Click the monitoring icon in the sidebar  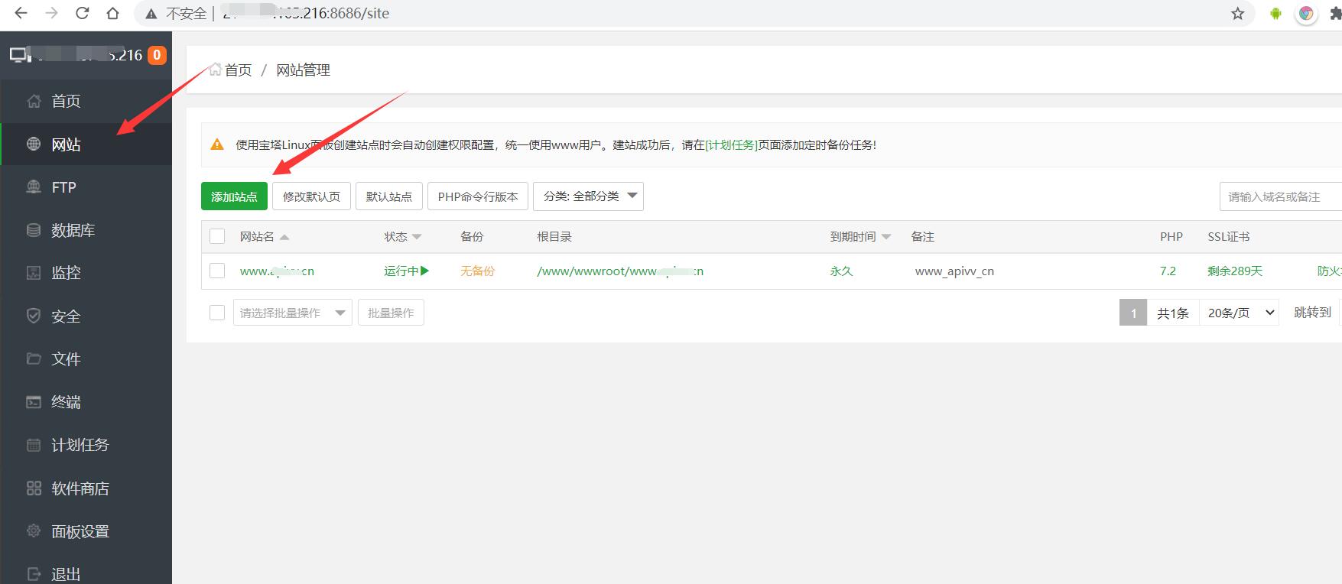point(34,273)
